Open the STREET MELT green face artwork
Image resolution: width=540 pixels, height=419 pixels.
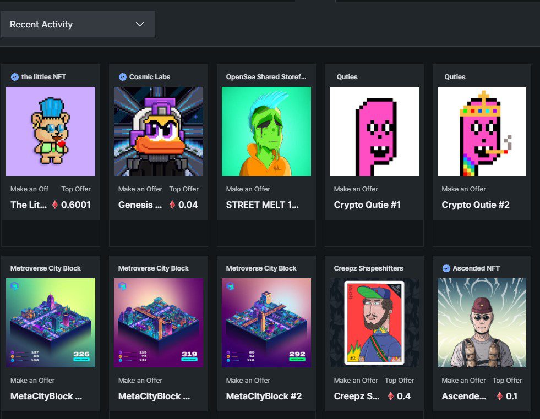[266, 131]
